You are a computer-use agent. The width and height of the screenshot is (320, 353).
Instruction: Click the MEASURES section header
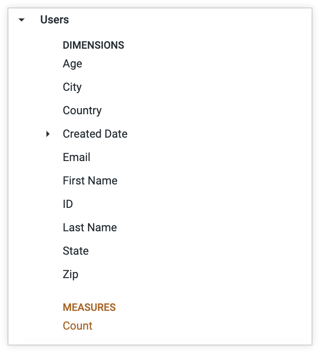(x=89, y=308)
